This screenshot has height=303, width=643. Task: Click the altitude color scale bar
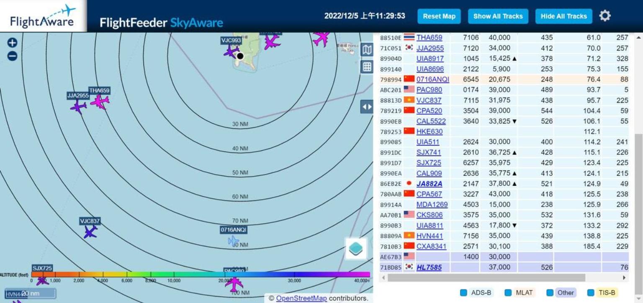200,275
